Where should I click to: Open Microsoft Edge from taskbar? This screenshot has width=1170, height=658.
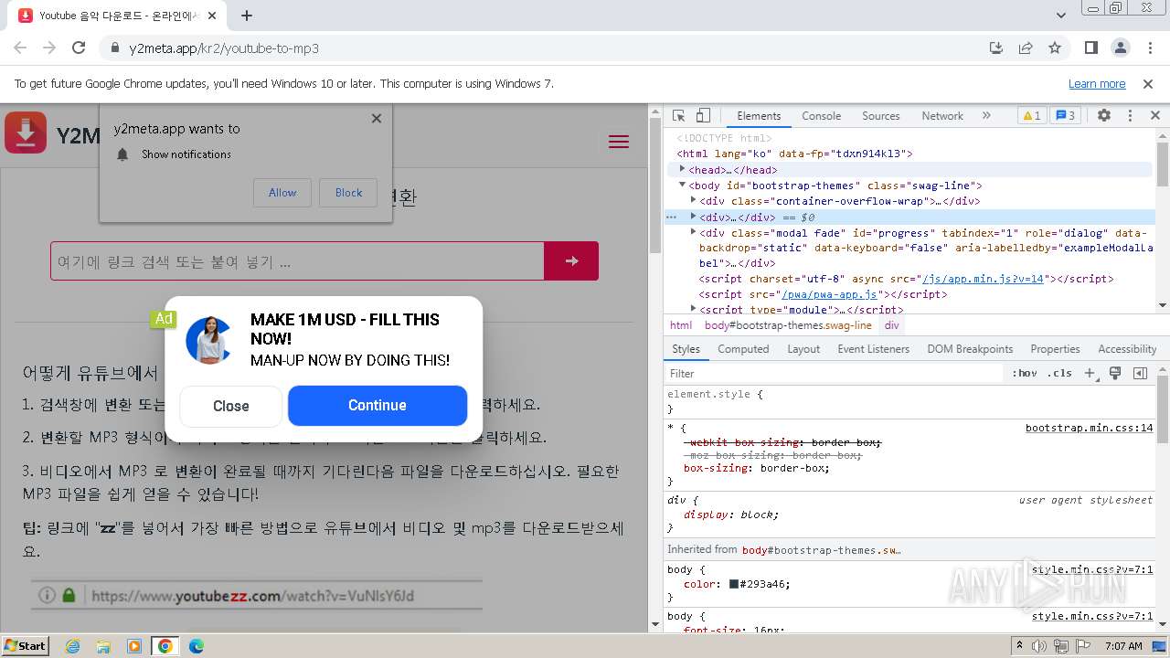tap(197, 646)
